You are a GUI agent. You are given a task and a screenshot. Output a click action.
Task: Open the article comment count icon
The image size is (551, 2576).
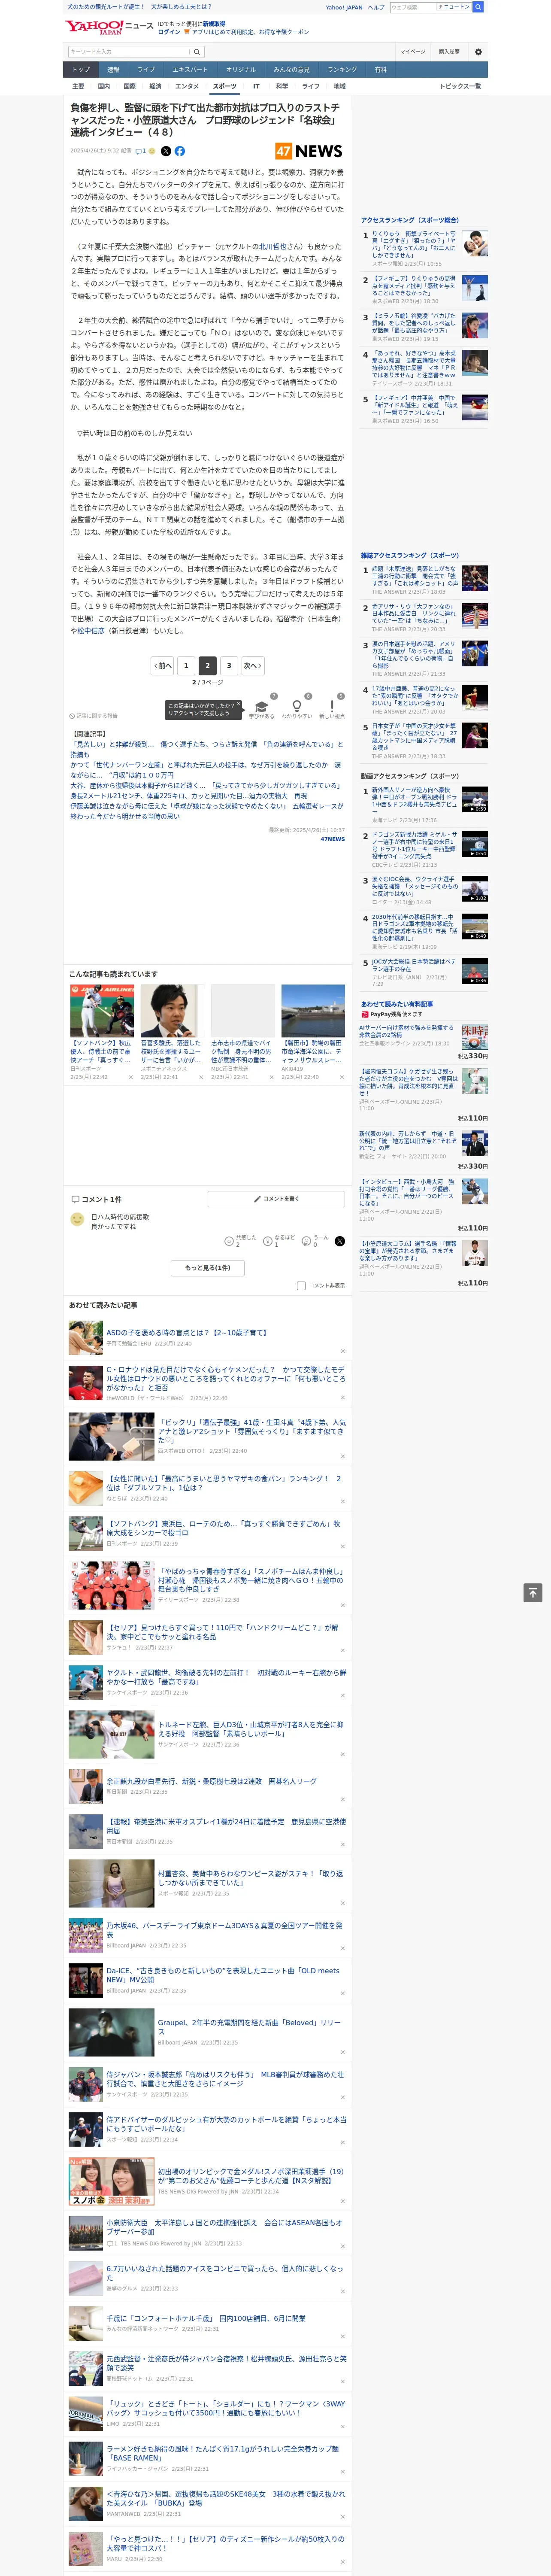141,151
